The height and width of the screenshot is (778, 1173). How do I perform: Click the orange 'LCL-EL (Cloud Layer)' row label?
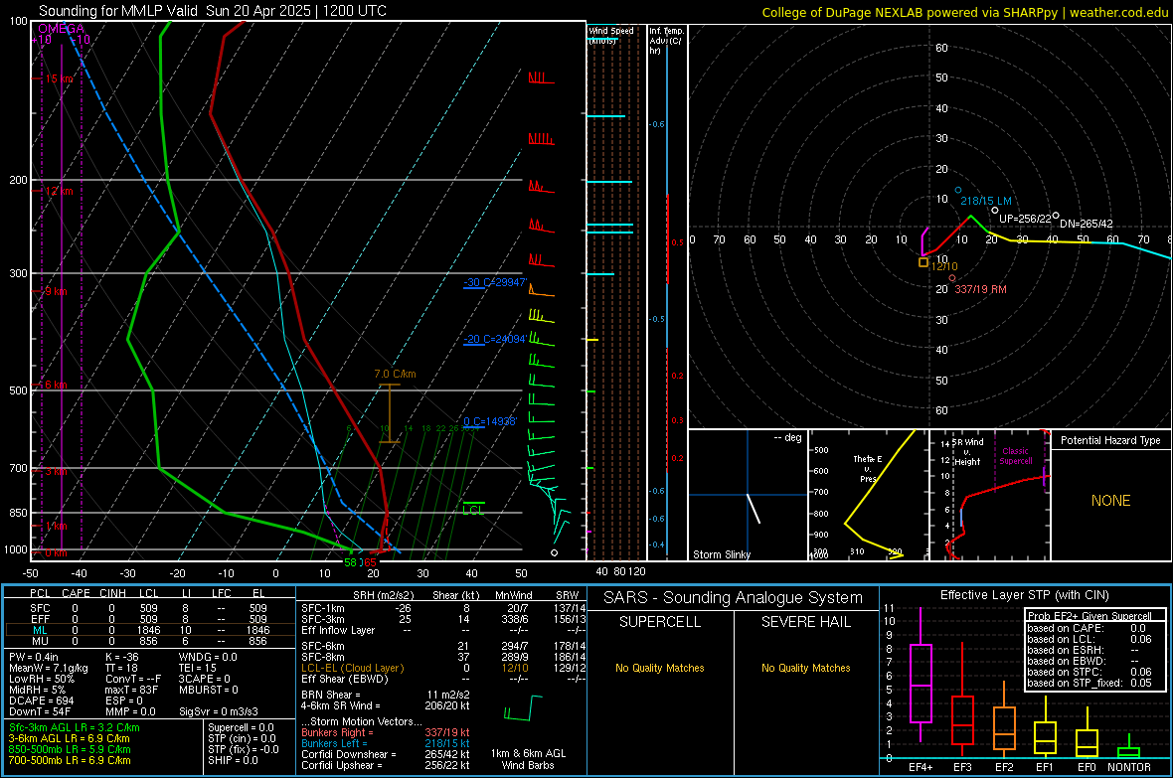tap(352, 668)
